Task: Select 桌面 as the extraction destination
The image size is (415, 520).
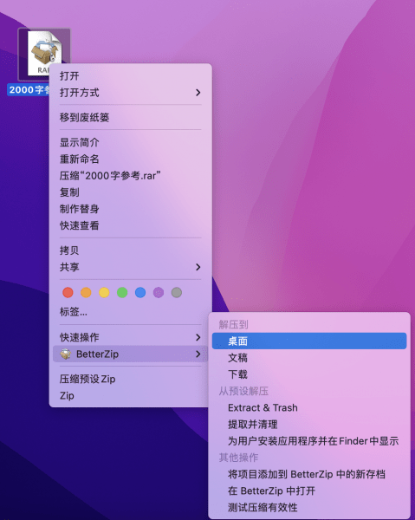Action: [309, 341]
